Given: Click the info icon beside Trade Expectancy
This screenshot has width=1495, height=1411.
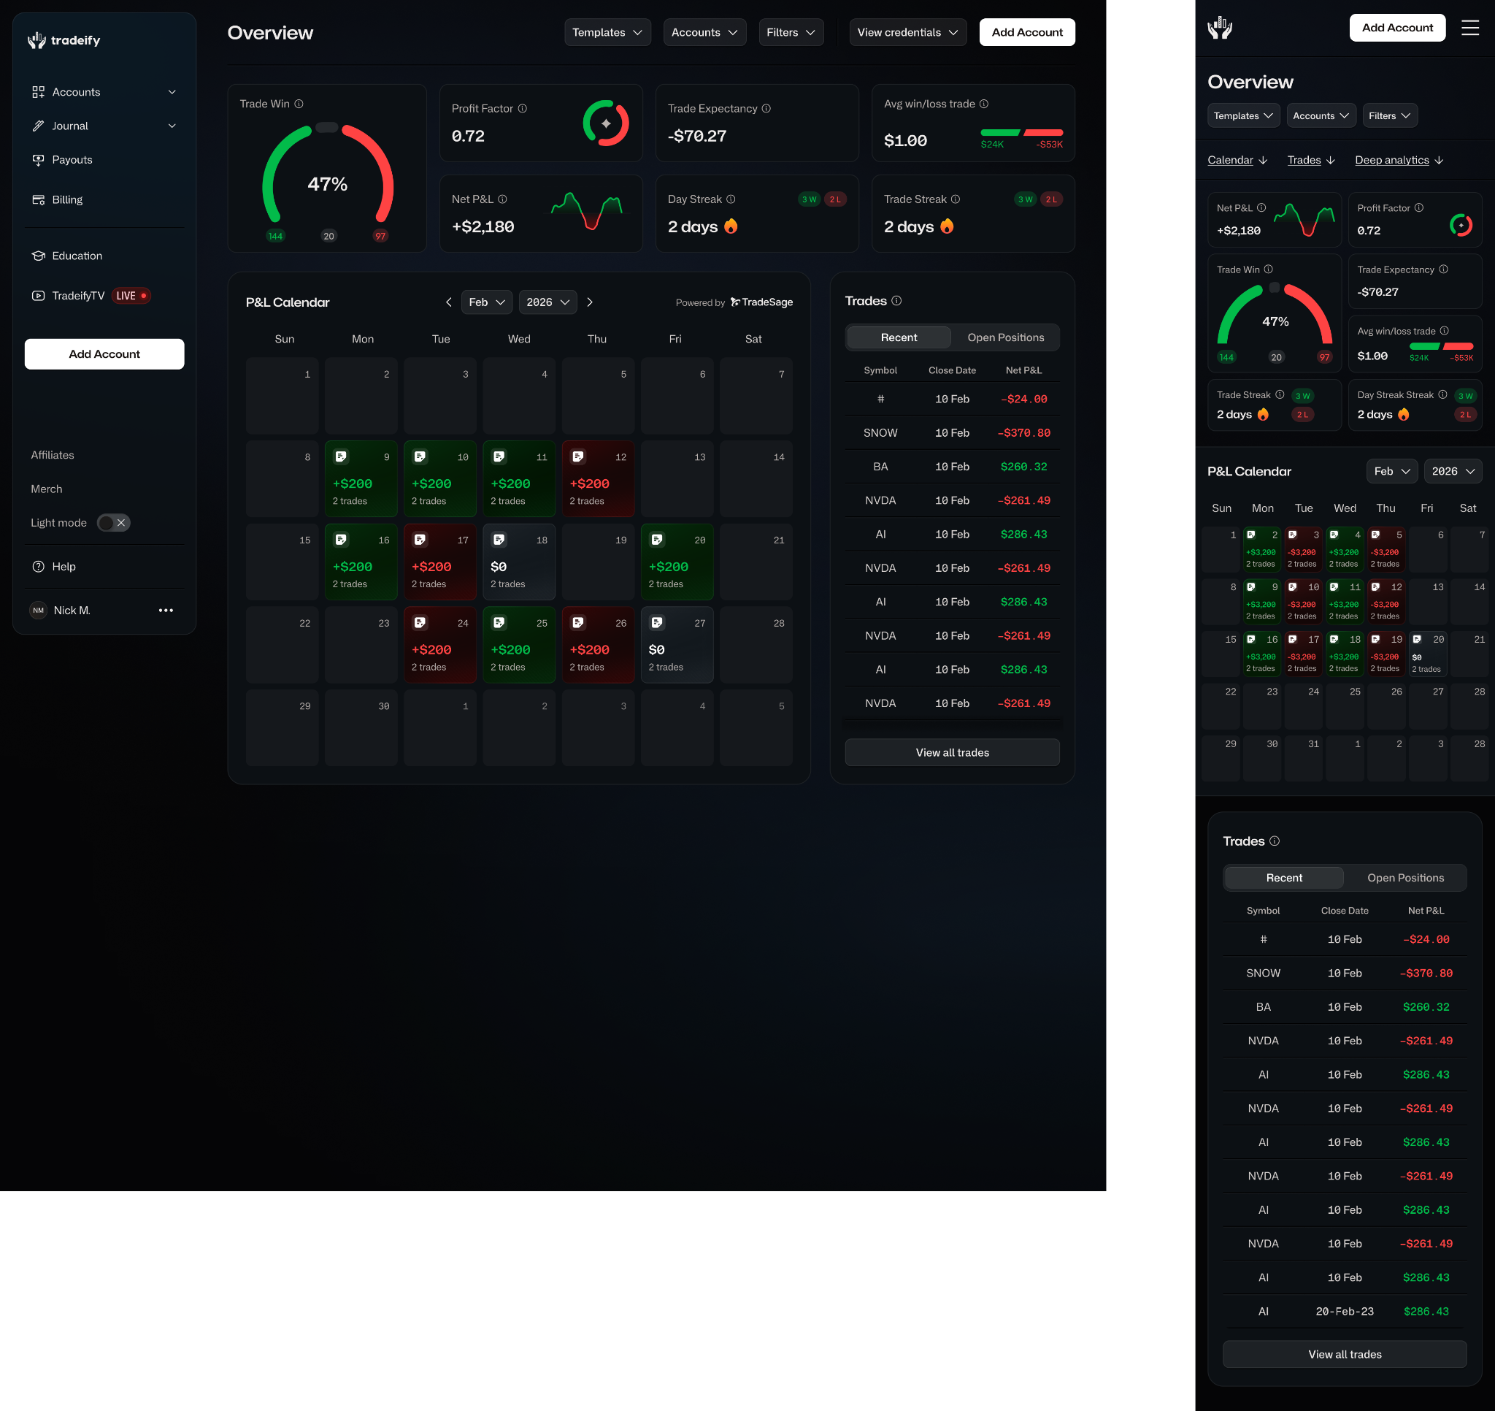Looking at the screenshot, I should (x=766, y=108).
